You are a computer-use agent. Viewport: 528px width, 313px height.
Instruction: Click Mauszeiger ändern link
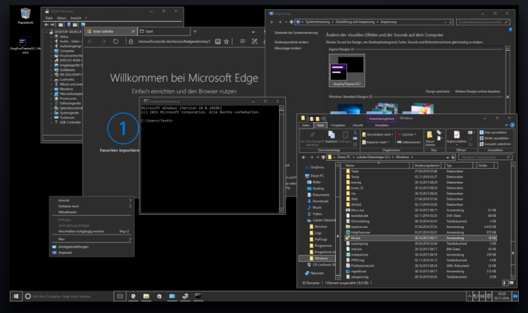(x=288, y=48)
